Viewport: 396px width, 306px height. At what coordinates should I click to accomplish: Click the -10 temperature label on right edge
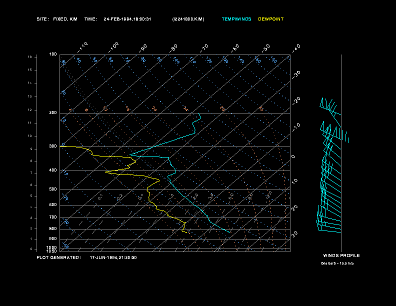point(296,127)
